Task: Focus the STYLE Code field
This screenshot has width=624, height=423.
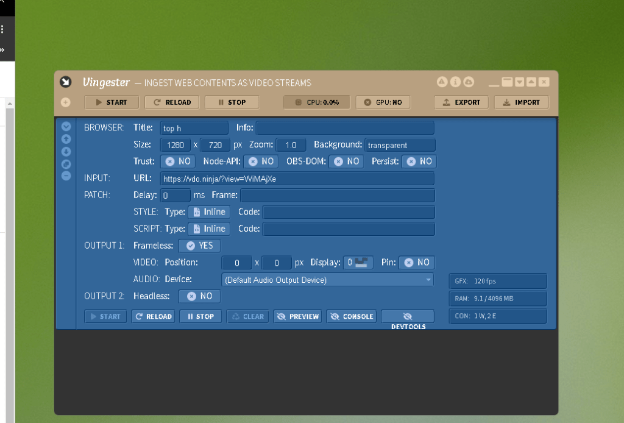Action: [x=349, y=212]
